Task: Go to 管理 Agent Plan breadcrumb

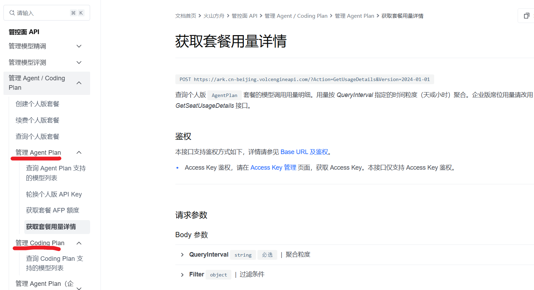Action: point(354,16)
